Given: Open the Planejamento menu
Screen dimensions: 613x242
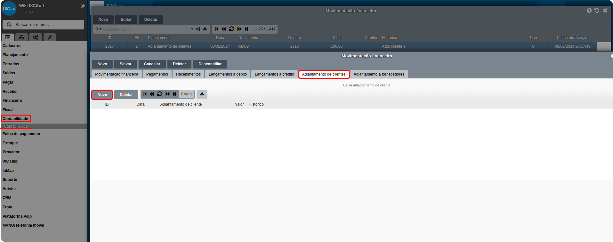Looking at the screenshot, I should click(15, 55).
